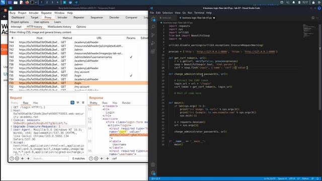322x181 pixels.
Task: Open Source Control view in VS Code
Action: (x=153, y=35)
